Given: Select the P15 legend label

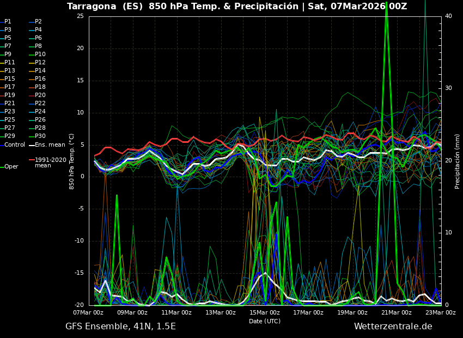Looking at the screenshot, I should pos(9,79).
